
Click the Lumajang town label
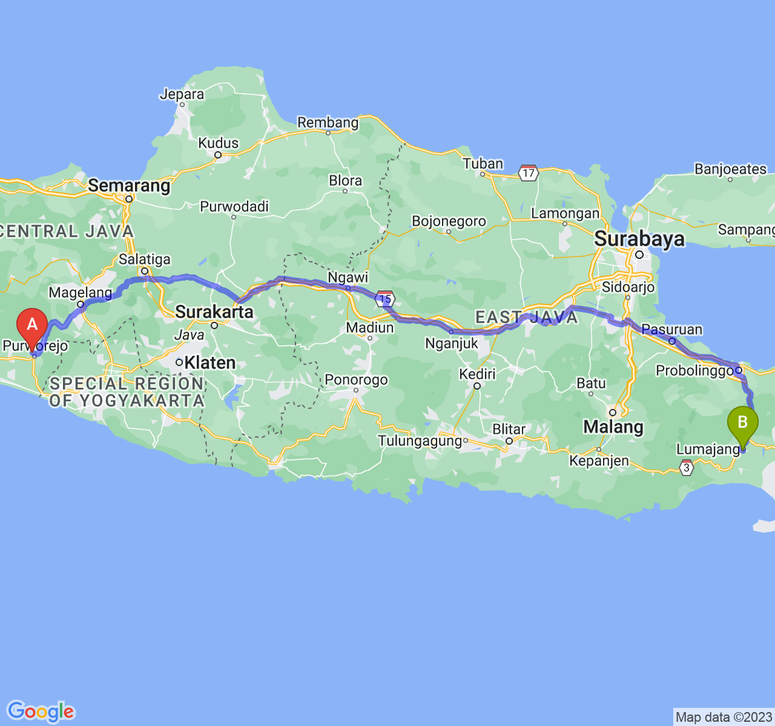708,450
